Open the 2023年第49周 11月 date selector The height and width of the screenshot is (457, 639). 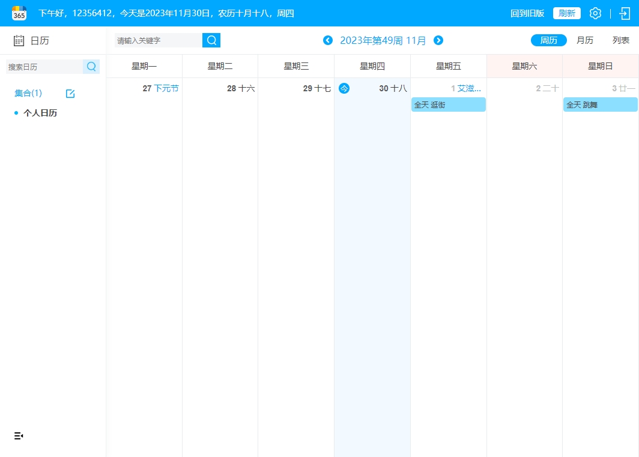click(383, 40)
